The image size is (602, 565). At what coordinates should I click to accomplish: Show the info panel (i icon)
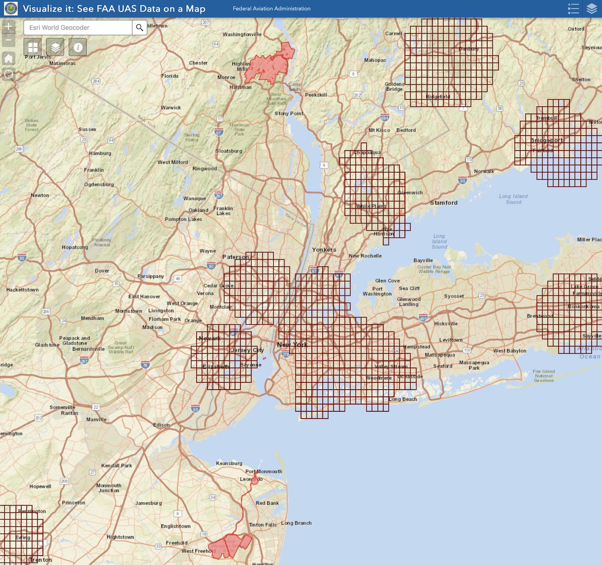pos(78,47)
